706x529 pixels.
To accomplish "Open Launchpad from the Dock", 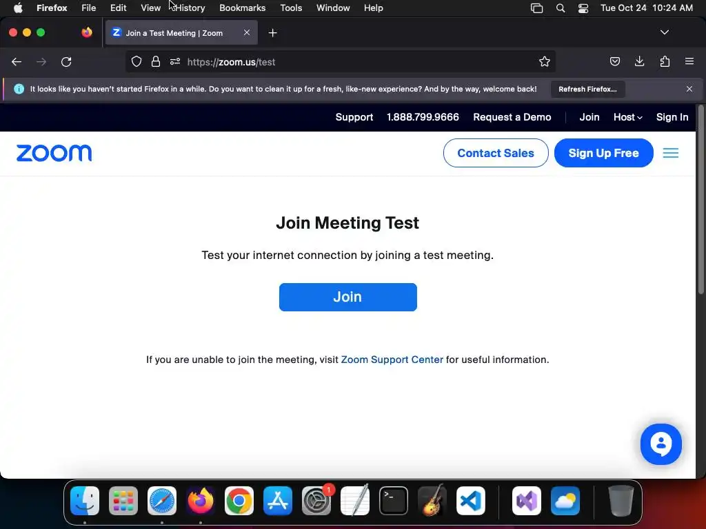I will [x=123, y=501].
